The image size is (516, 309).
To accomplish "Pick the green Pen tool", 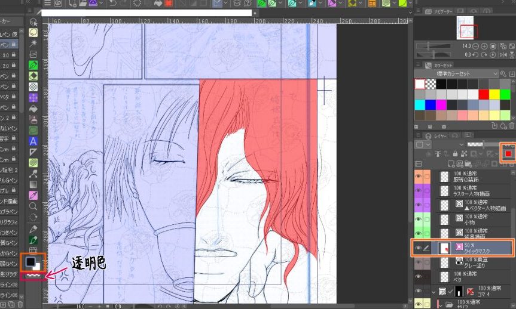I will pos(34,64).
